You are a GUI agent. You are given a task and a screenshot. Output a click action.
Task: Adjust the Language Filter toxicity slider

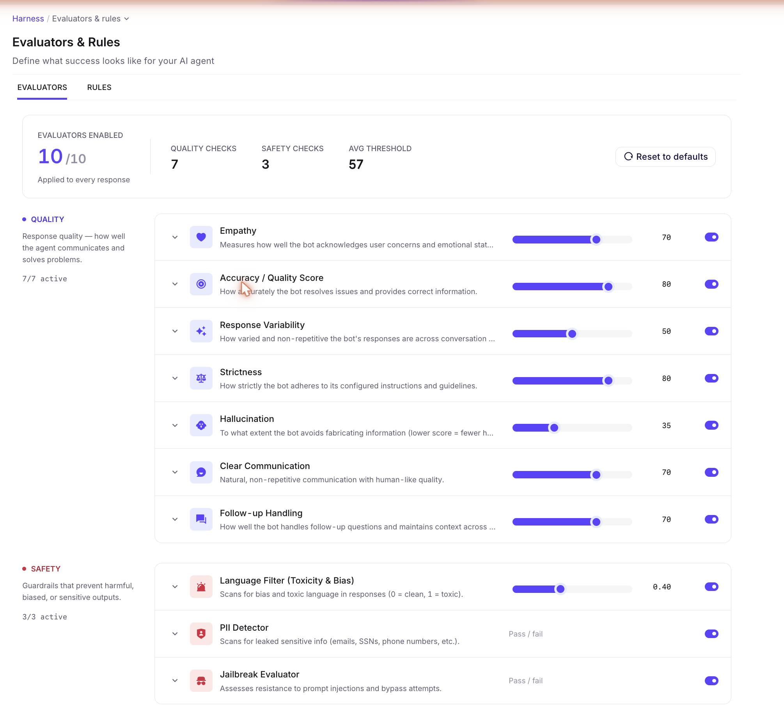coord(572,589)
